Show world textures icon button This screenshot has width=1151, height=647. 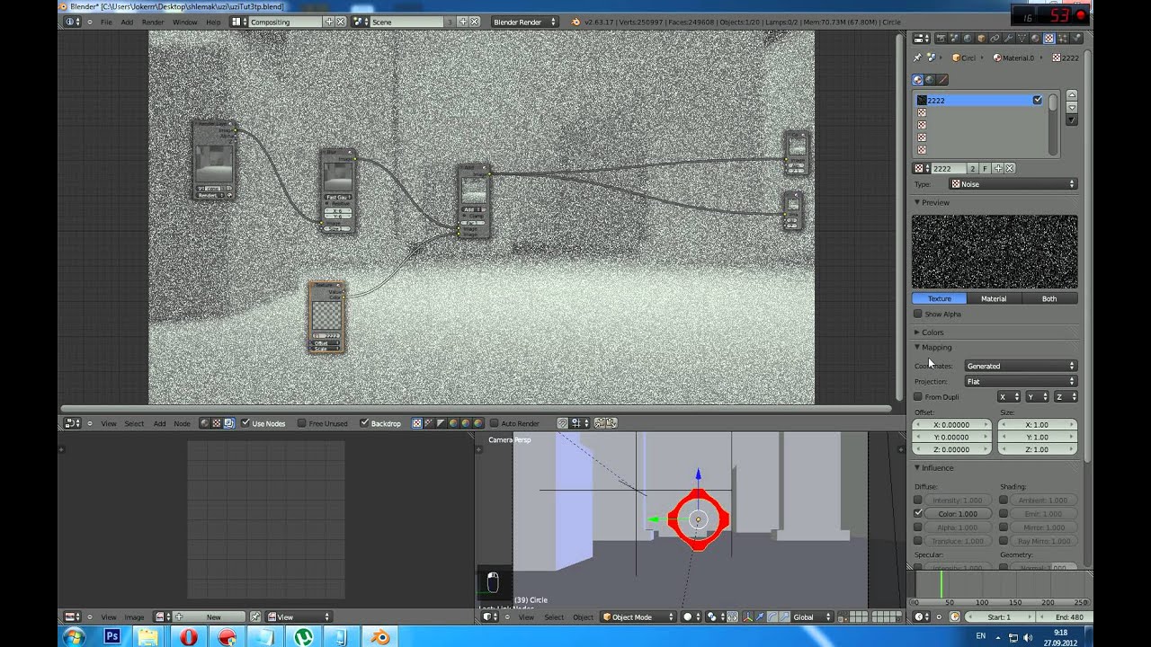click(930, 80)
